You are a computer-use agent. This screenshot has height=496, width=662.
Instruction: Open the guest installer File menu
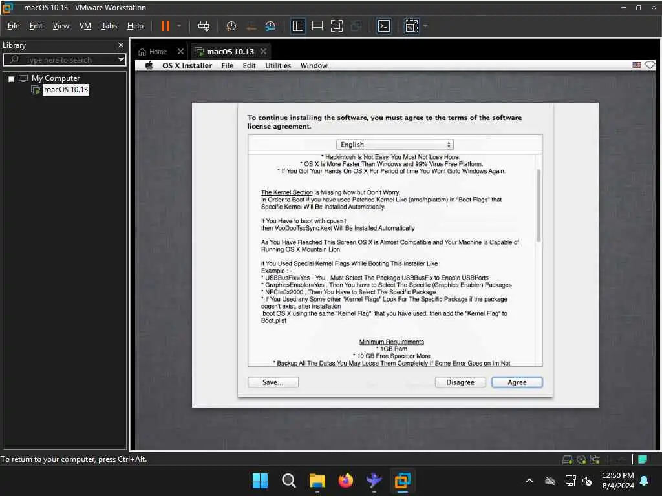227,66
